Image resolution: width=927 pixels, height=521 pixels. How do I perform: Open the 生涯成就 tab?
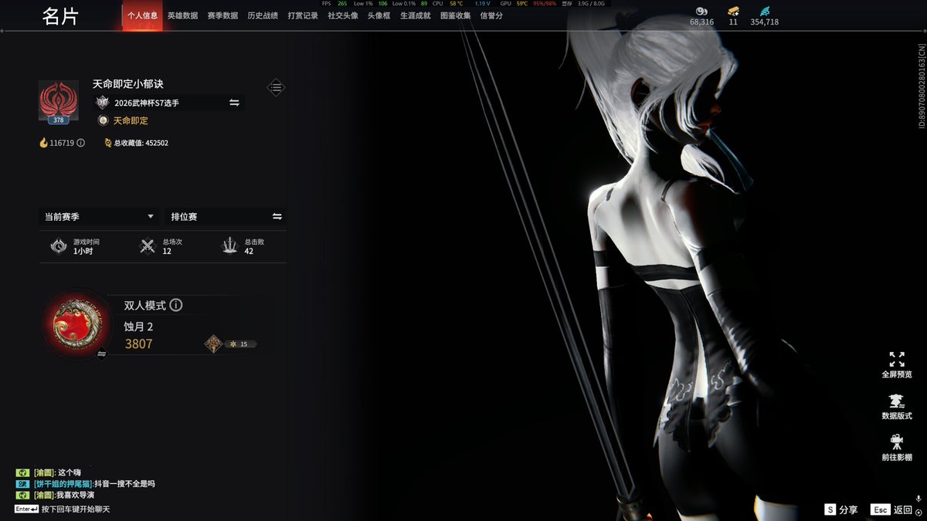416,15
